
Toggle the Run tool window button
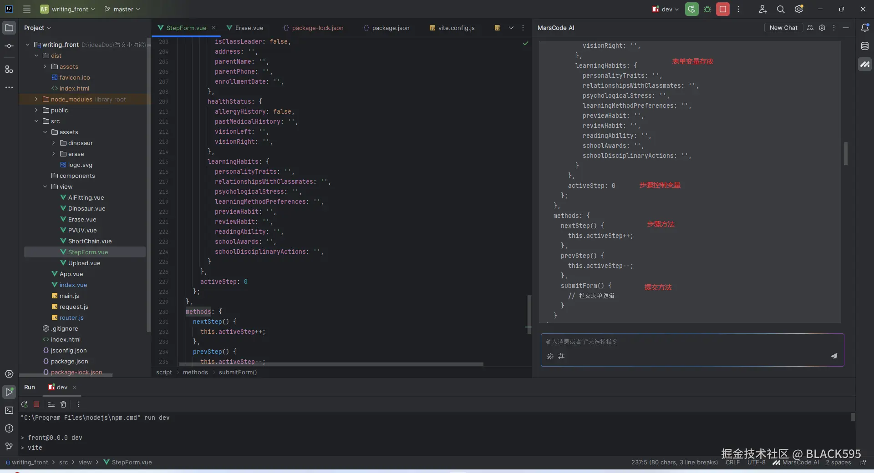(x=9, y=392)
